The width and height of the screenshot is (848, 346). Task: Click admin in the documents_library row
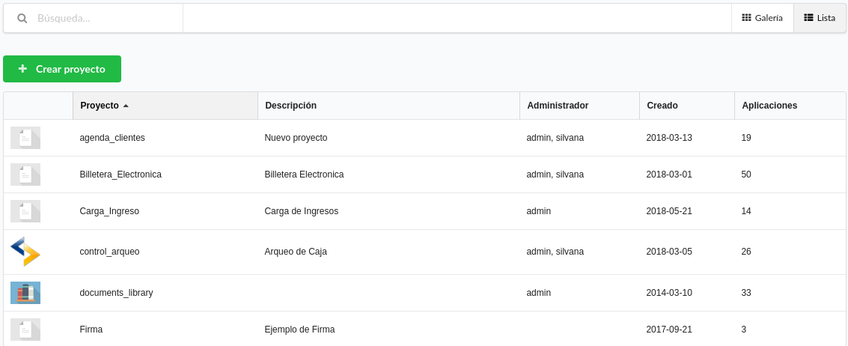point(539,293)
